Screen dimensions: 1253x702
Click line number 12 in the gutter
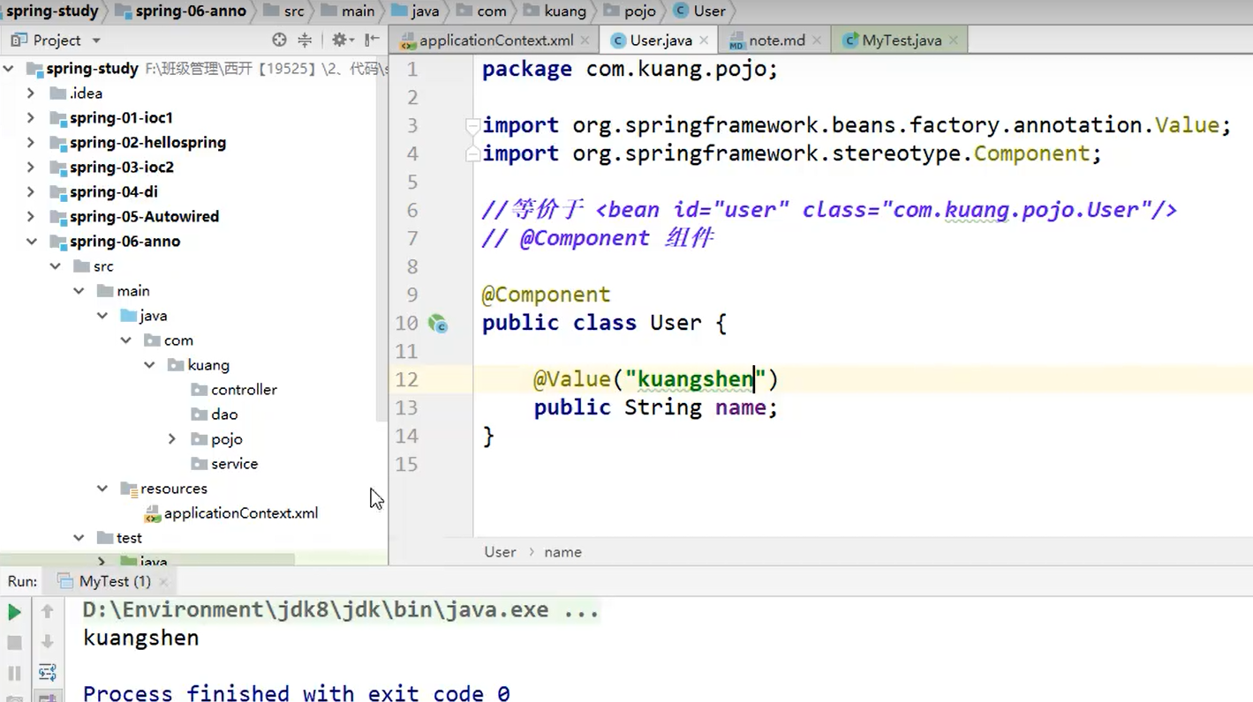point(406,379)
